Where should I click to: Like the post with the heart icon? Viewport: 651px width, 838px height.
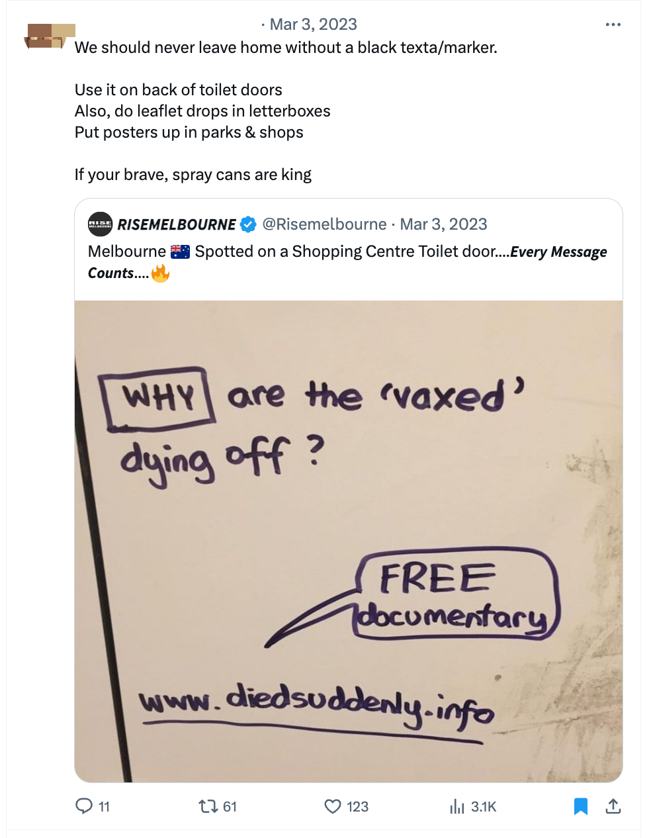click(x=332, y=806)
